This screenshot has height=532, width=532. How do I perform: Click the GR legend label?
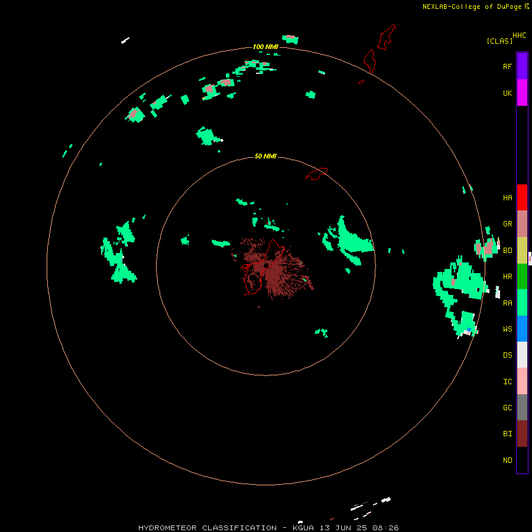pyautogui.click(x=507, y=224)
